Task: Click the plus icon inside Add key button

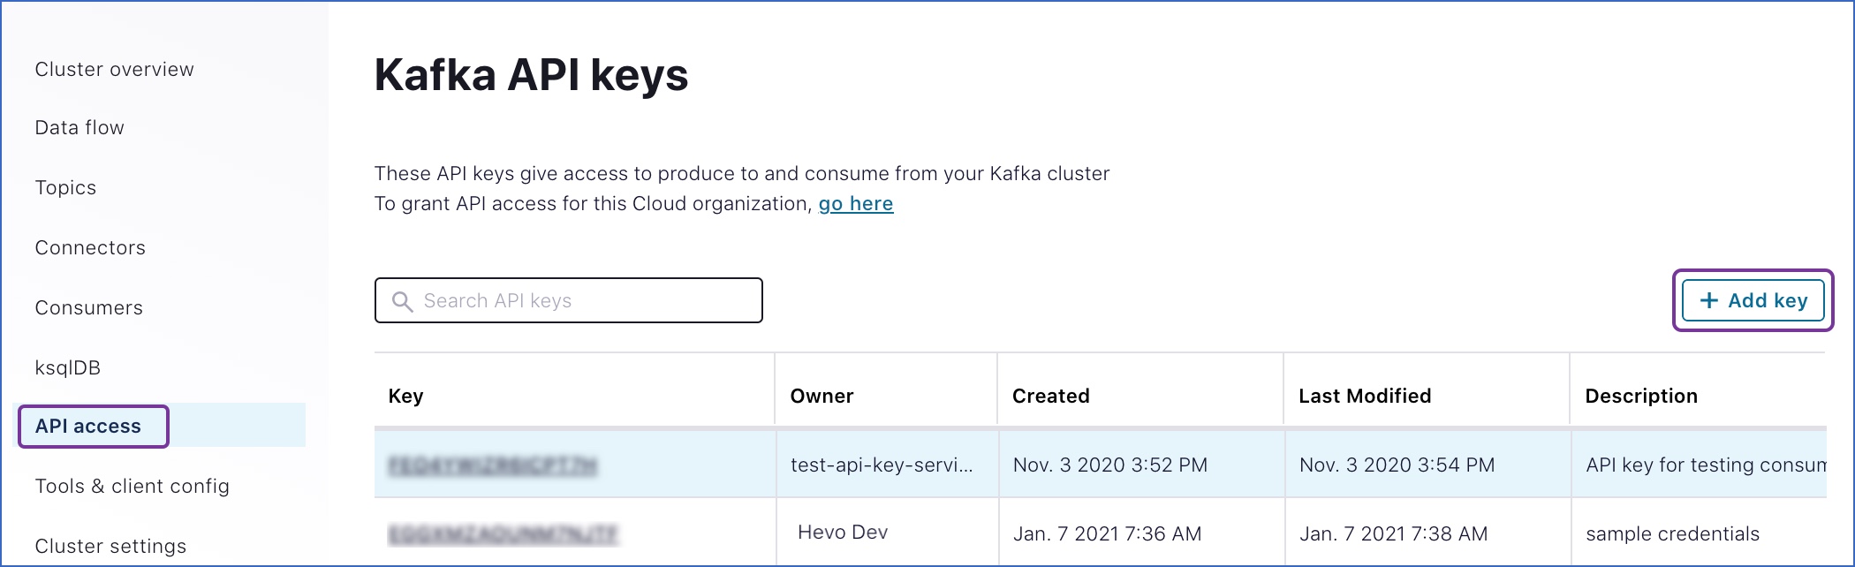Action: 1708,300
